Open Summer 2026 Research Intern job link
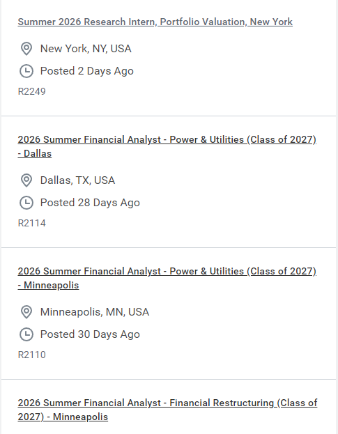 [x=155, y=22]
